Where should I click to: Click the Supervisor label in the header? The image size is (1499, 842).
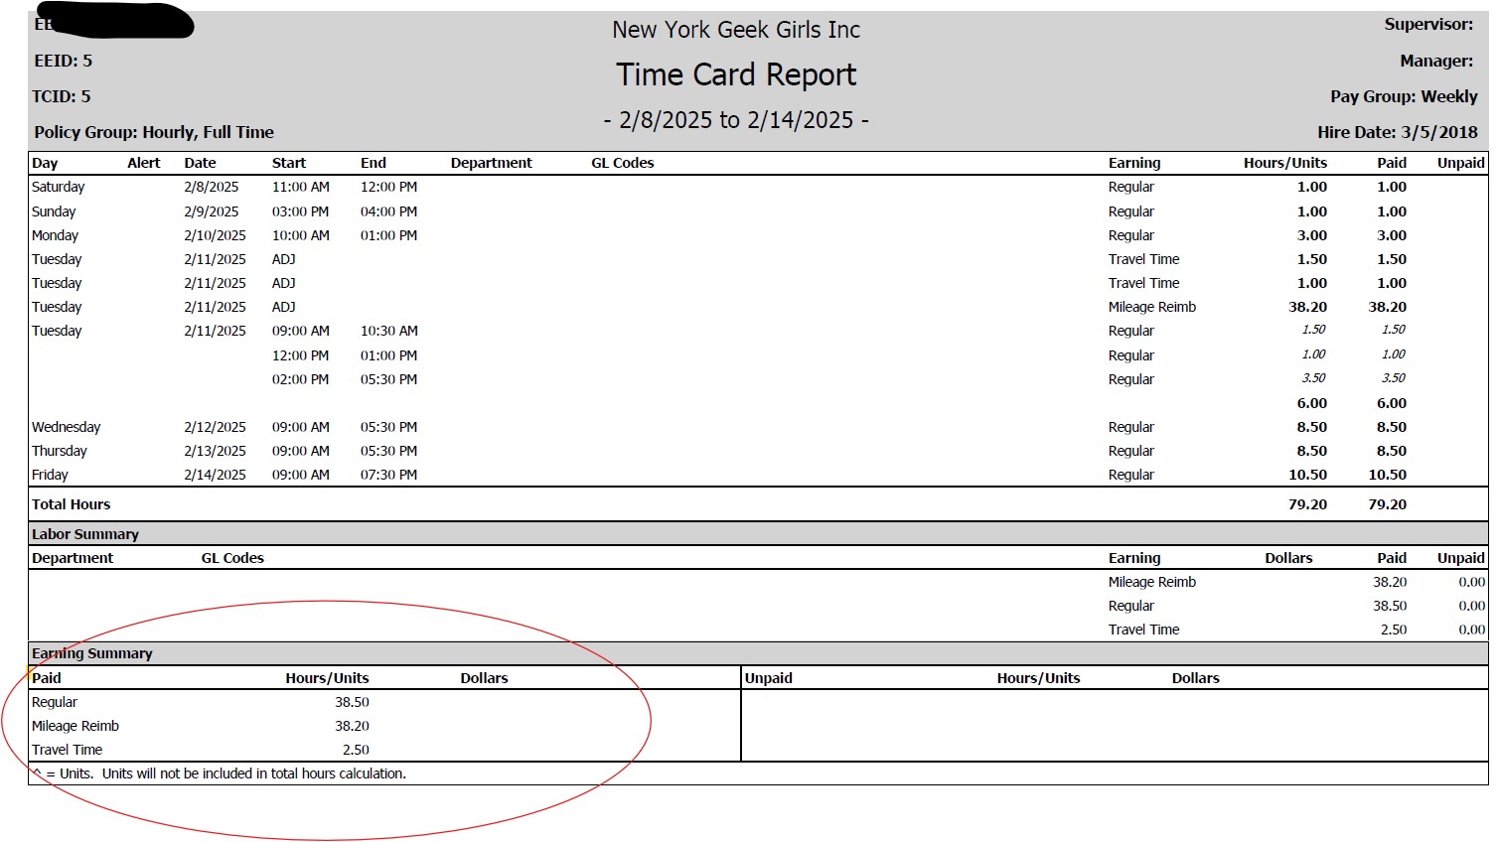coord(1428,25)
